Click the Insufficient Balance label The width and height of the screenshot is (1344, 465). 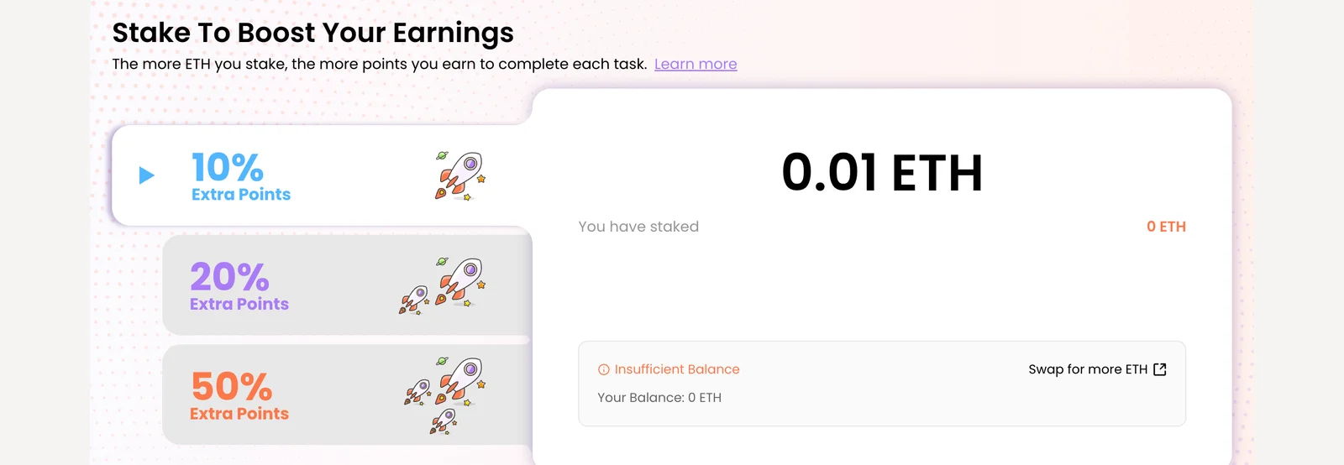(x=677, y=369)
